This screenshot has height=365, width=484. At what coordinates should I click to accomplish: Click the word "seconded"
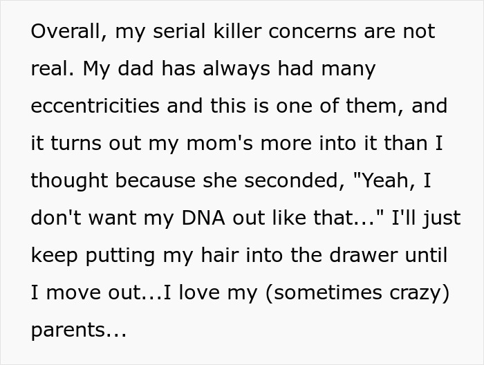click(x=290, y=180)
